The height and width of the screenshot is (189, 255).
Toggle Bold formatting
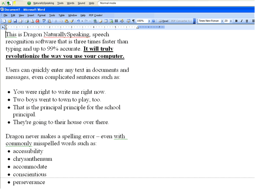(x=236, y=21)
